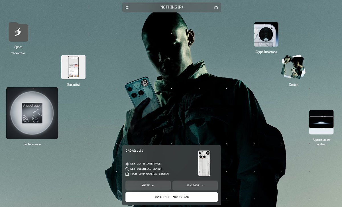Open the shopping bag icon
Viewport: 342px width, 207px height.
pyautogui.click(x=216, y=7)
